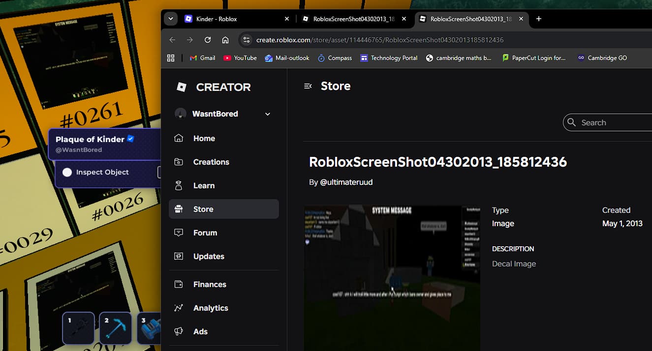Image resolution: width=652 pixels, height=351 pixels.
Task: Open Creations in the sidebar
Action: [x=223, y=162]
